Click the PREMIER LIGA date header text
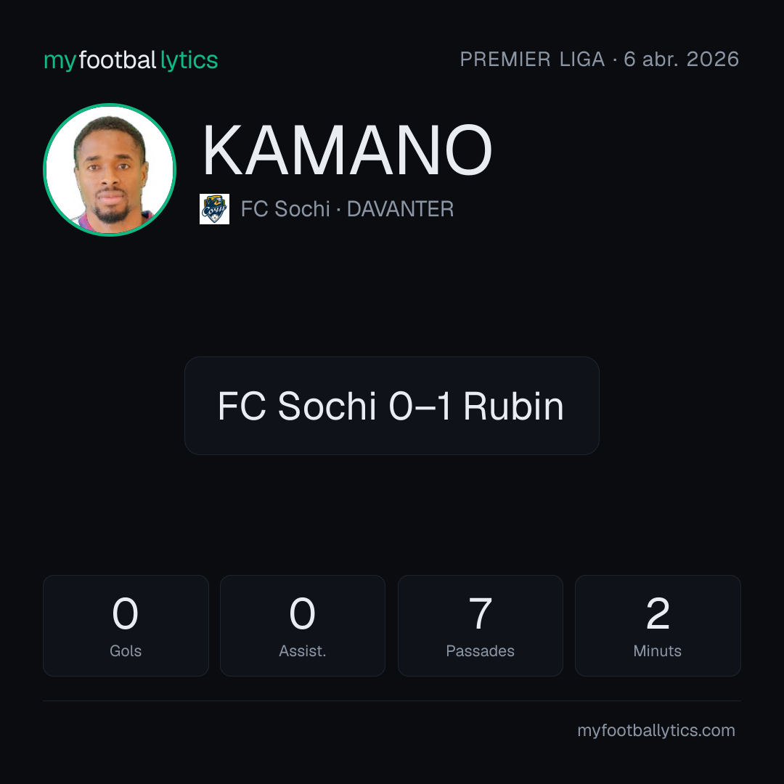784x784 pixels. [599, 59]
